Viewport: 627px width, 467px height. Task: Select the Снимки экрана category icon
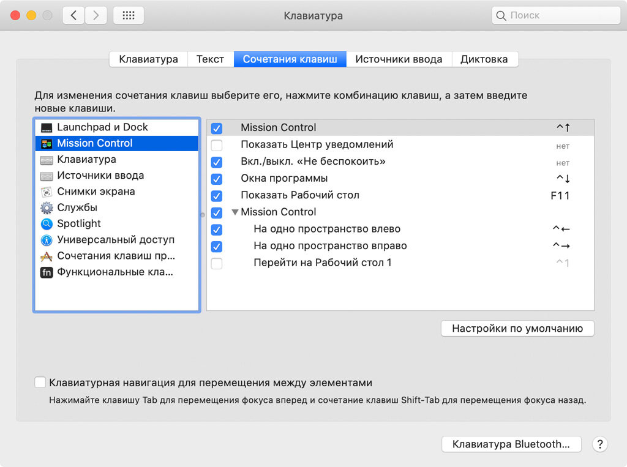pos(47,192)
